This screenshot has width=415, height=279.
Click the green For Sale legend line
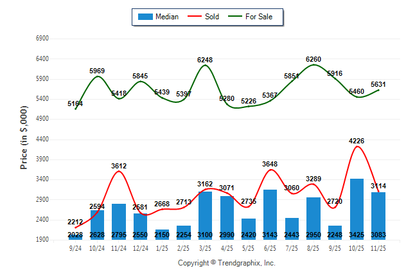click(234, 17)
